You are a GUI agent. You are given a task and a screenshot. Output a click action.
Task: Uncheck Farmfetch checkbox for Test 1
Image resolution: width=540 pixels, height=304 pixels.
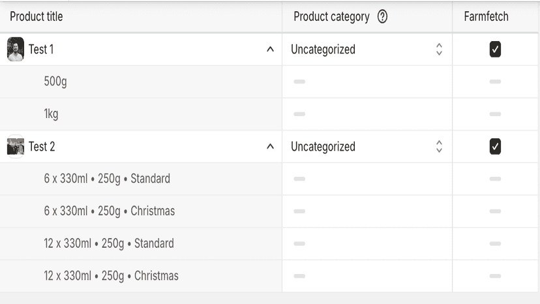pos(495,50)
